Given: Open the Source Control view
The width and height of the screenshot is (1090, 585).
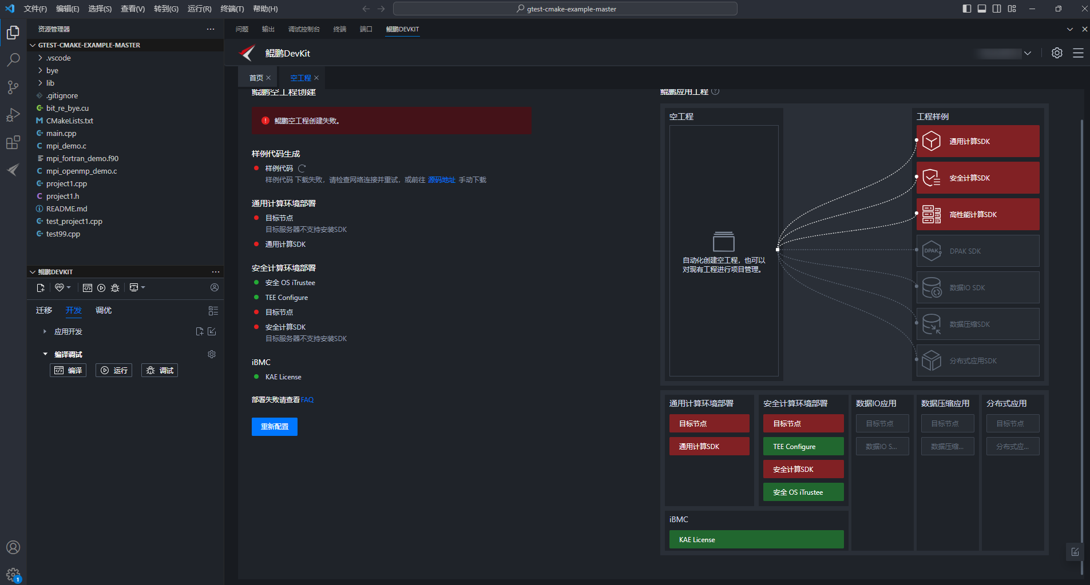Looking at the screenshot, I should coord(13,87).
